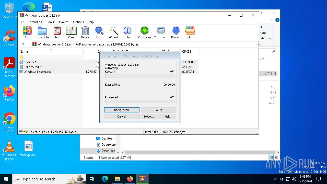This screenshot has height=184, width=327.
Task: Open Recycle Bin desktop icon
Action: click(9, 10)
